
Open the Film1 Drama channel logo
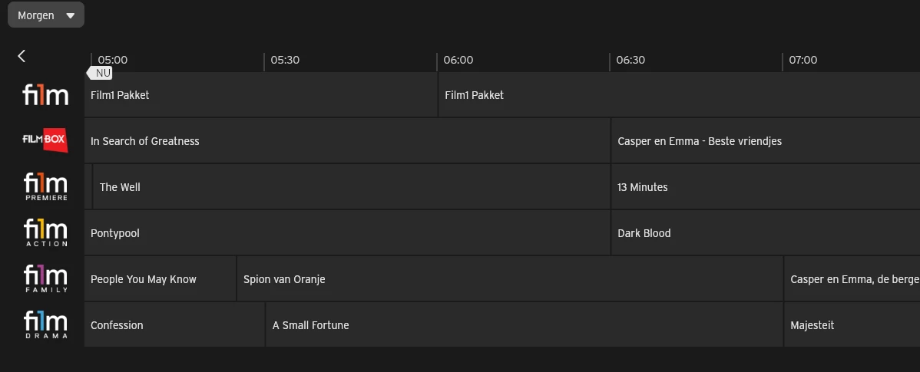click(x=45, y=325)
